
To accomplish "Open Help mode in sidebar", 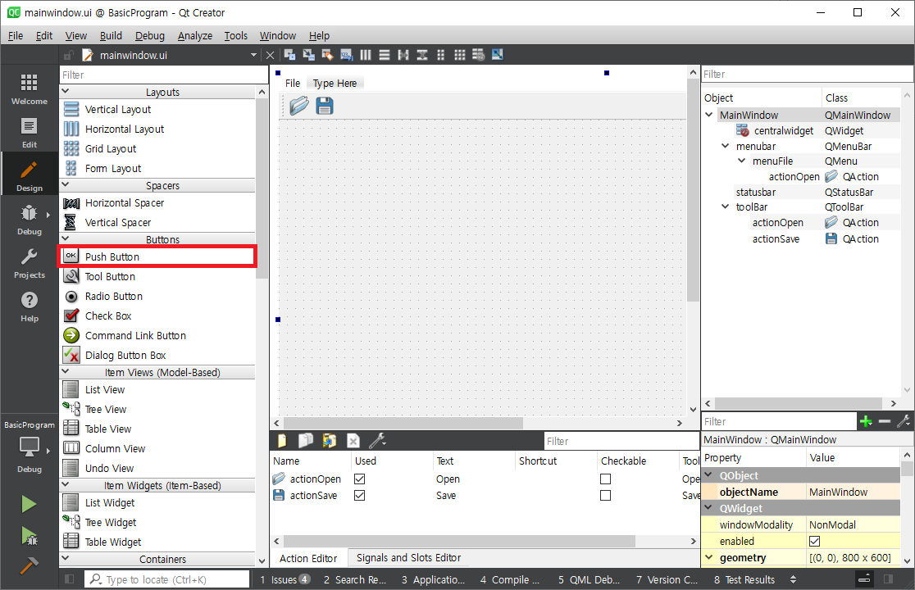I will pyautogui.click(x=30, y=306).
